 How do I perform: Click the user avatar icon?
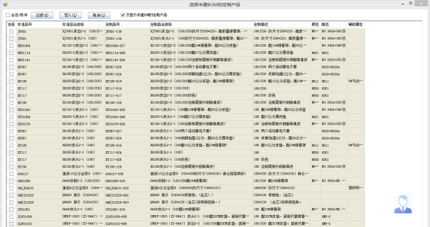(403, 204)
